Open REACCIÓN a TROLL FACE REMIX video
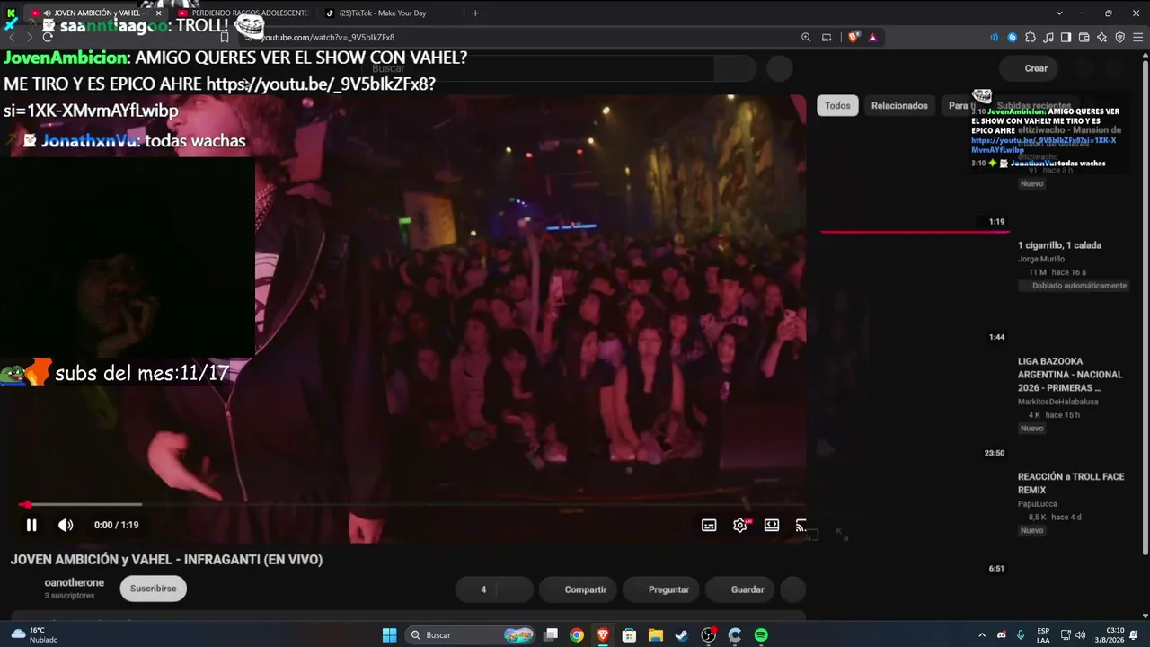 (x=1071, y=483)
